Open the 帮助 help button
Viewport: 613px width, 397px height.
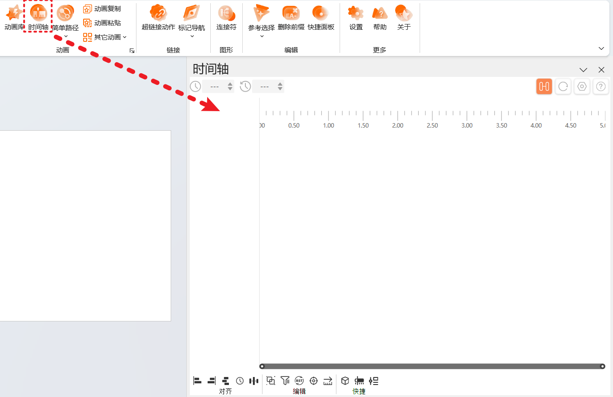pyautogui.click(x=380, y=17)
